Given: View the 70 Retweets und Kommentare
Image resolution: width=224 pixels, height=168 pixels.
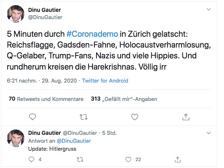Looking at the screenshot, I should (x=46, y=99).
